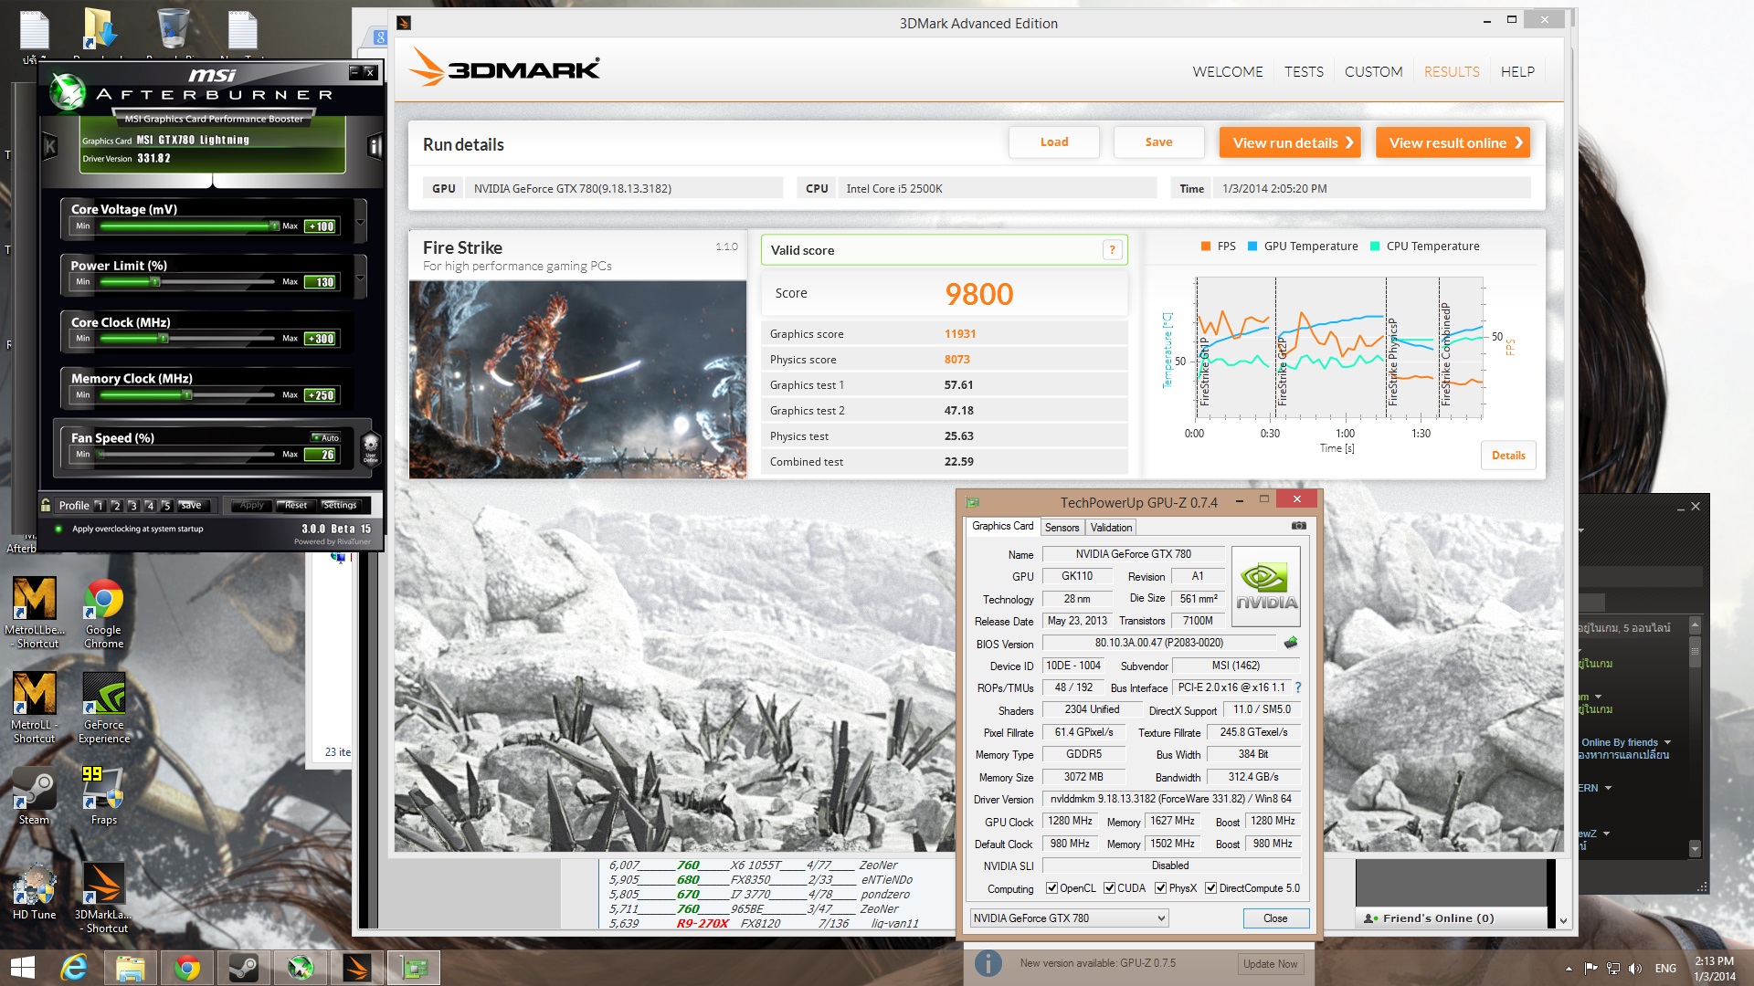The width and height of the screenshot is (1754, 986).
Task: Expand the Core Voltage arrow
Action: click(x=360, y=222)
